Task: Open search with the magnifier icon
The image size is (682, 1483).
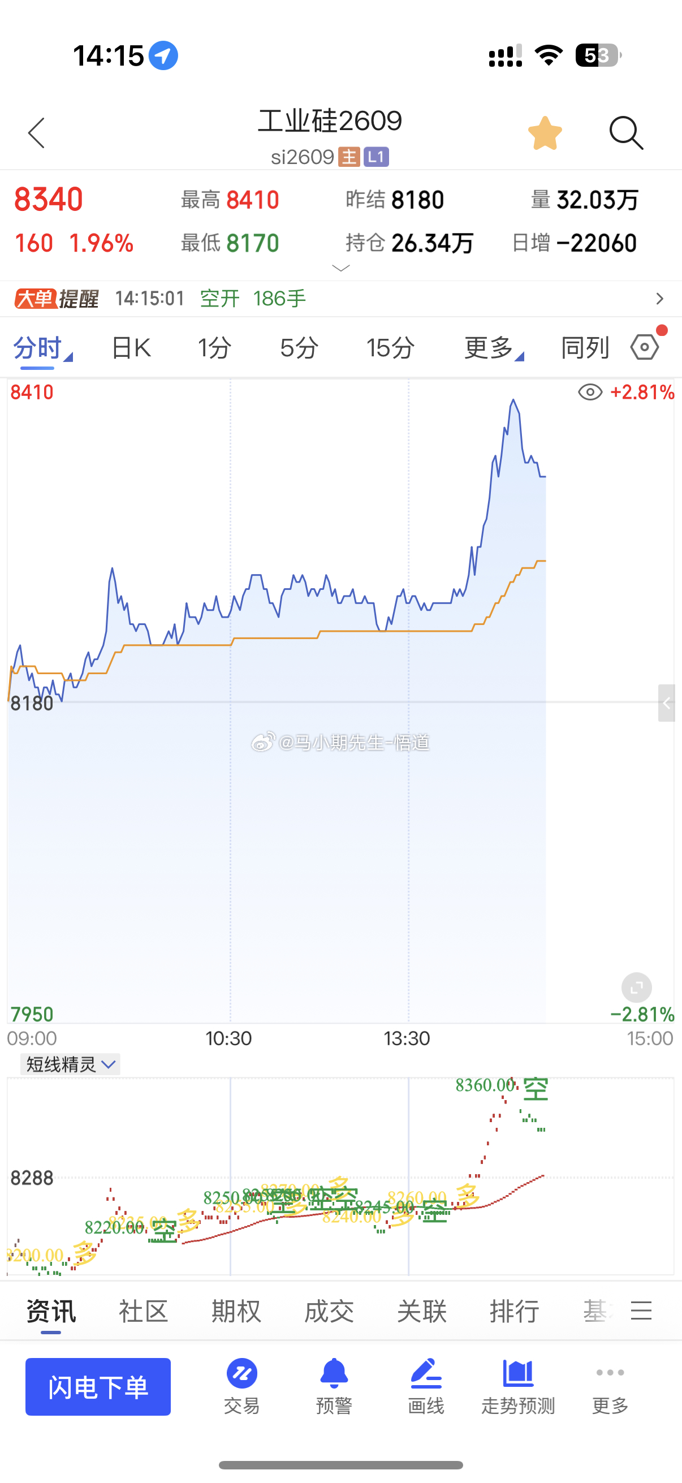Action: click(x=626, y=133)
